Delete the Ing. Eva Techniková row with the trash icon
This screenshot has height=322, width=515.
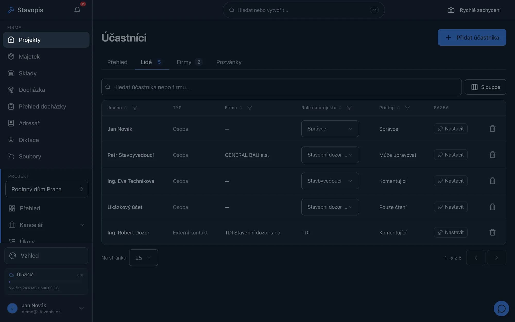[x=492, y=181]
